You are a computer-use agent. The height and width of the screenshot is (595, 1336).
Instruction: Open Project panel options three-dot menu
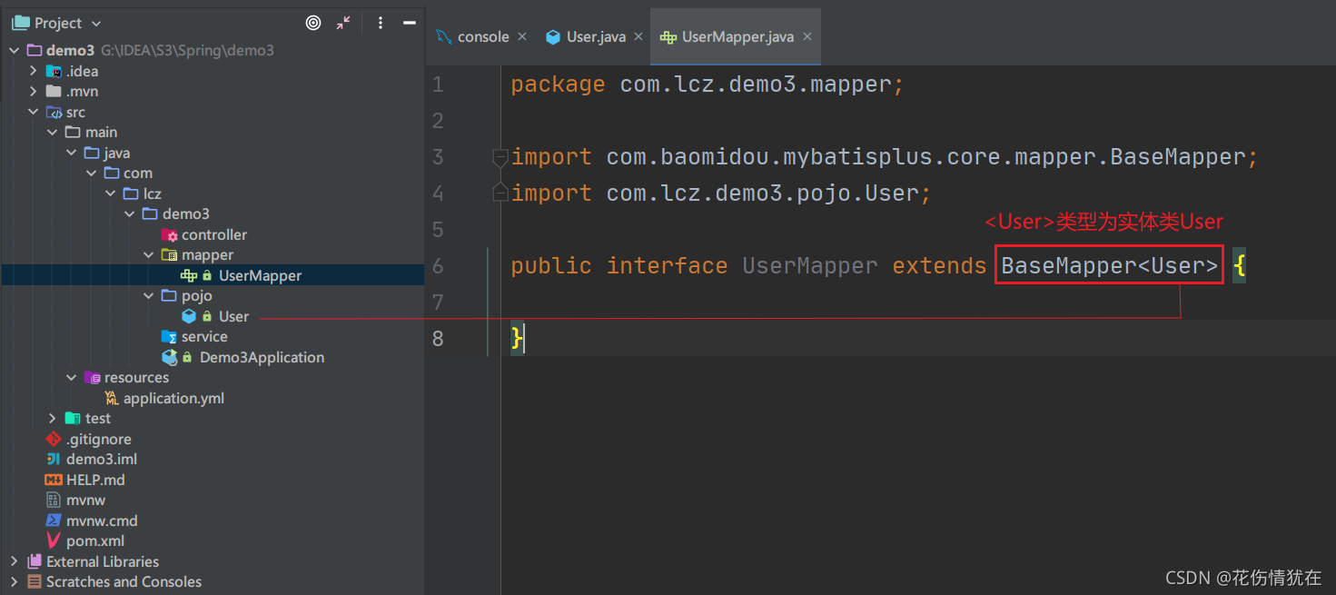point(381,23)
